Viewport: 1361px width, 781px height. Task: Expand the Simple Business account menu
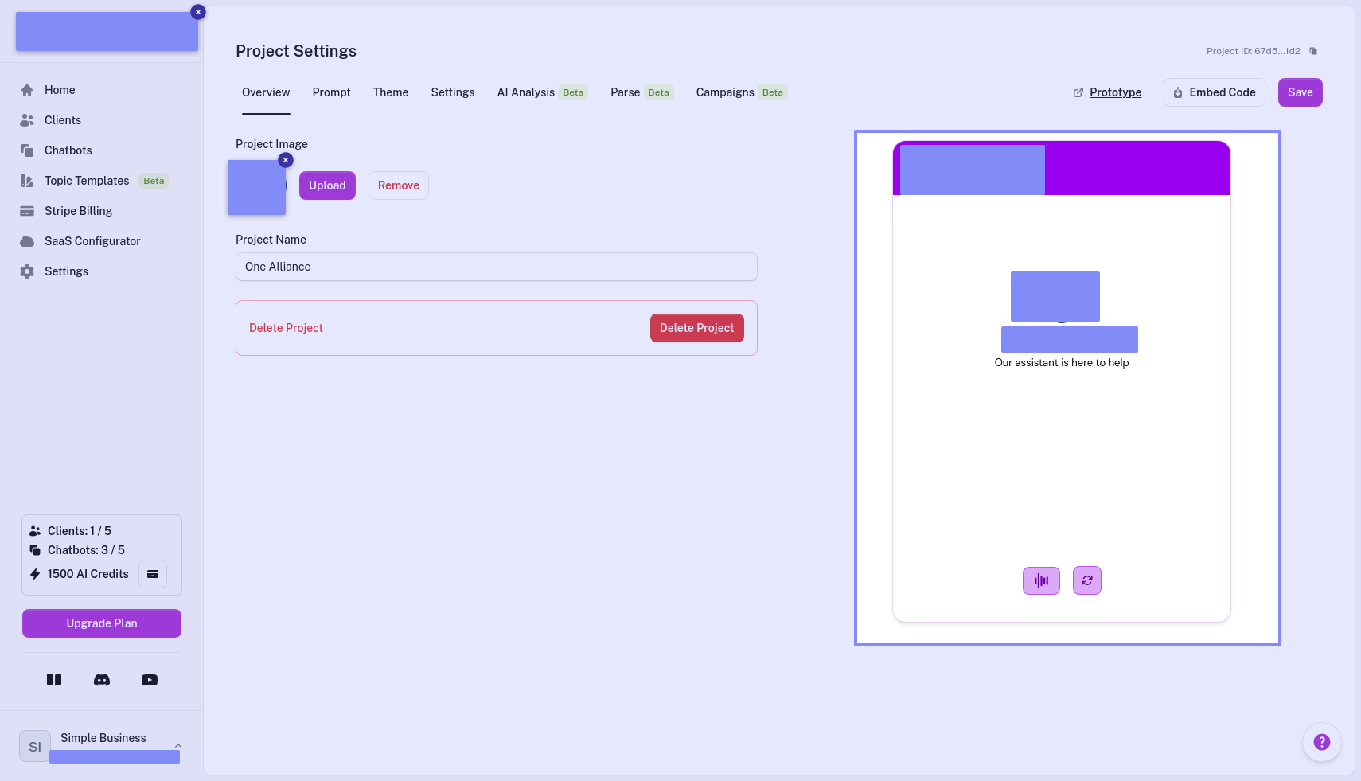[x=178, y=746]
